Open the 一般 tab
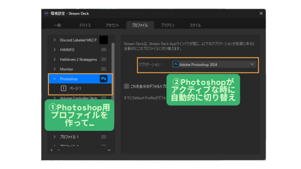301x169 pixels. click(57, 25)
